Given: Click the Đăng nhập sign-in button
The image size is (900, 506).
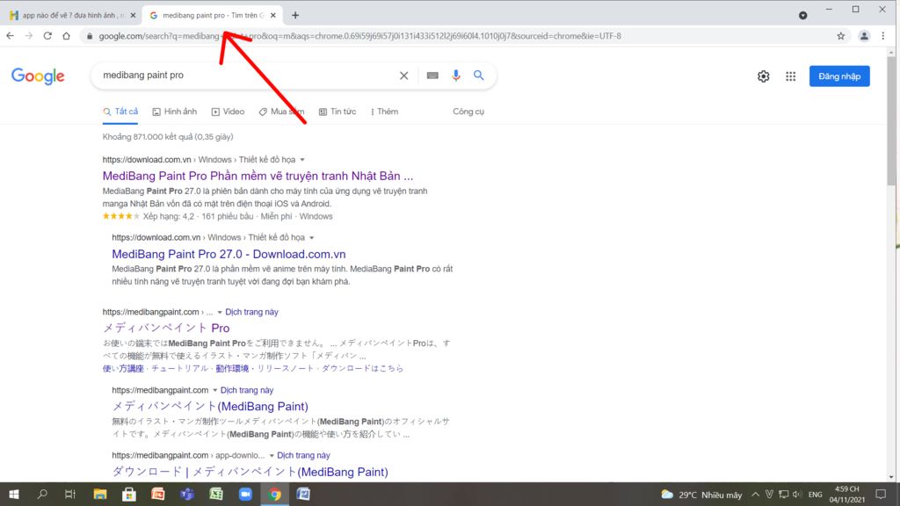Looking at the screenshot, I should pyautogui.click(x=839, y=76).
